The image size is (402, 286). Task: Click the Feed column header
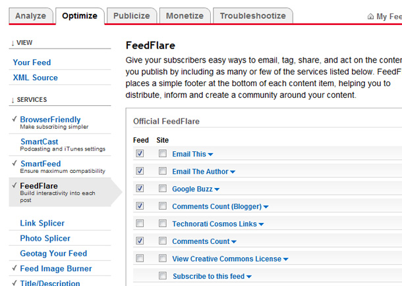[141, 140]
